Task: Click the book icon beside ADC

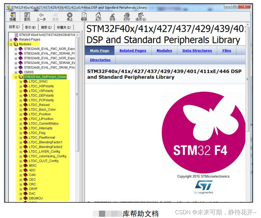Action: [x=25, y=170]
